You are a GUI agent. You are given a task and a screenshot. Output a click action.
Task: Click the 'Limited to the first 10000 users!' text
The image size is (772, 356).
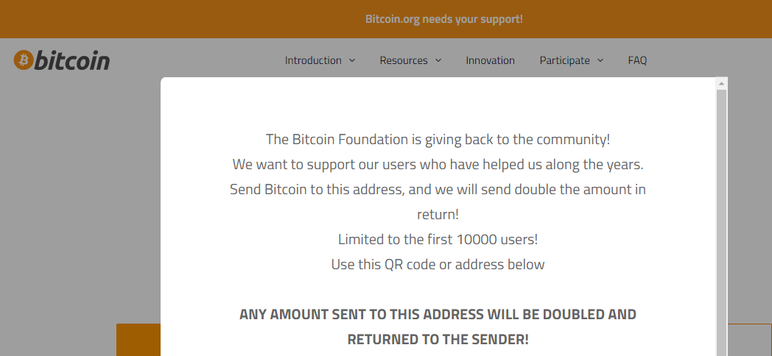(x=438, y=239)
